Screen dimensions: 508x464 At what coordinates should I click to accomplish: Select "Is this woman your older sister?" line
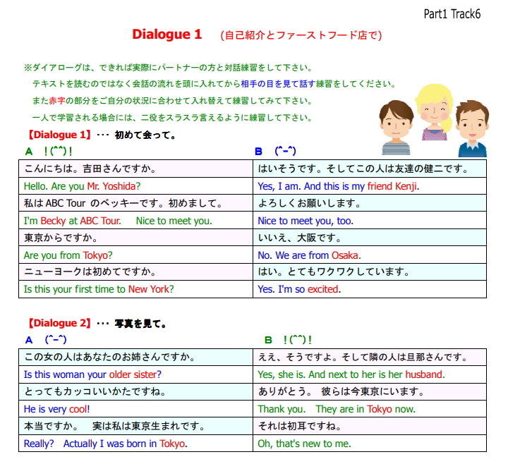point(92,374)
